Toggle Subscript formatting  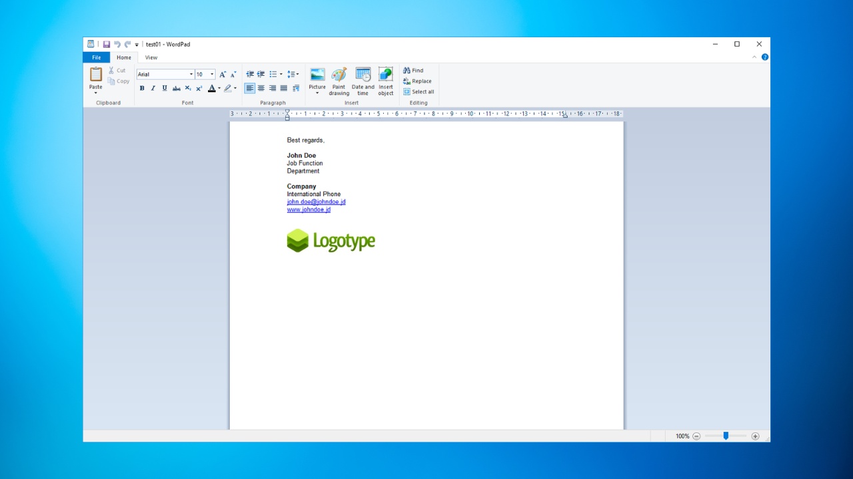pos(188,88)
